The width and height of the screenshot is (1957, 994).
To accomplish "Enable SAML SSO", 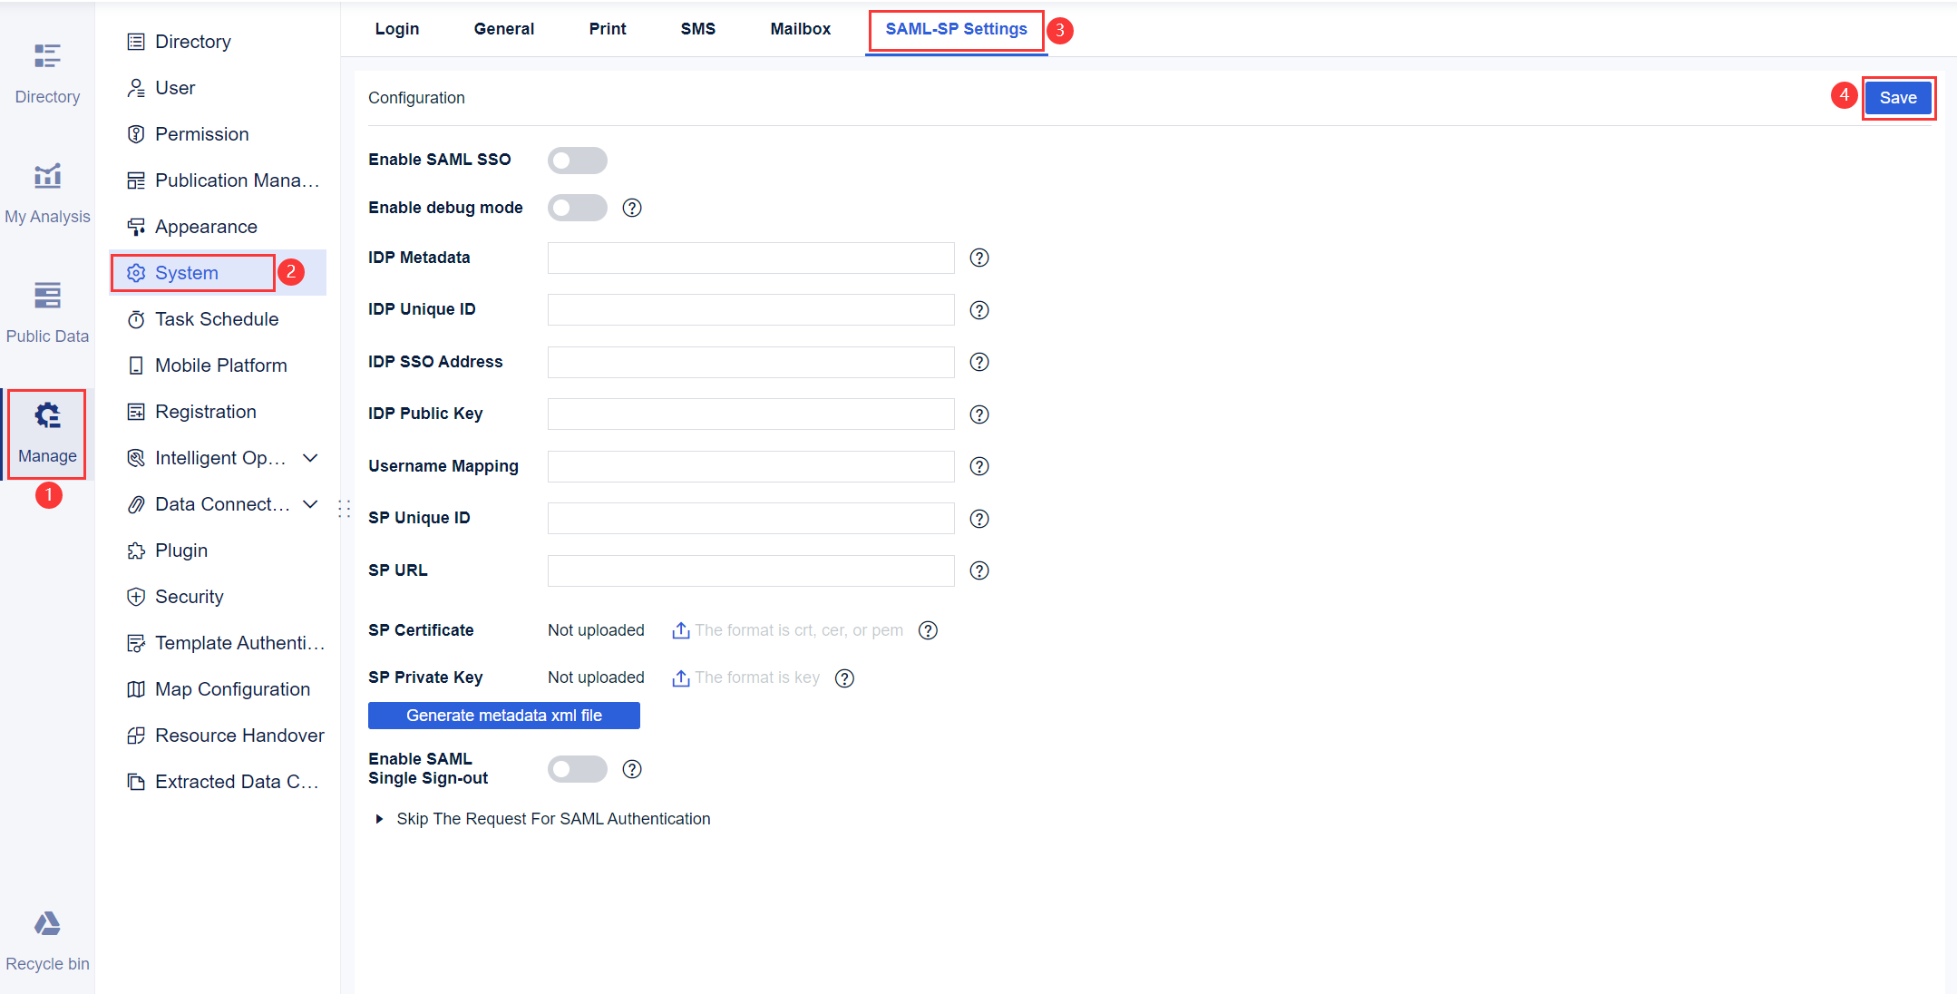I will (578, 160).
